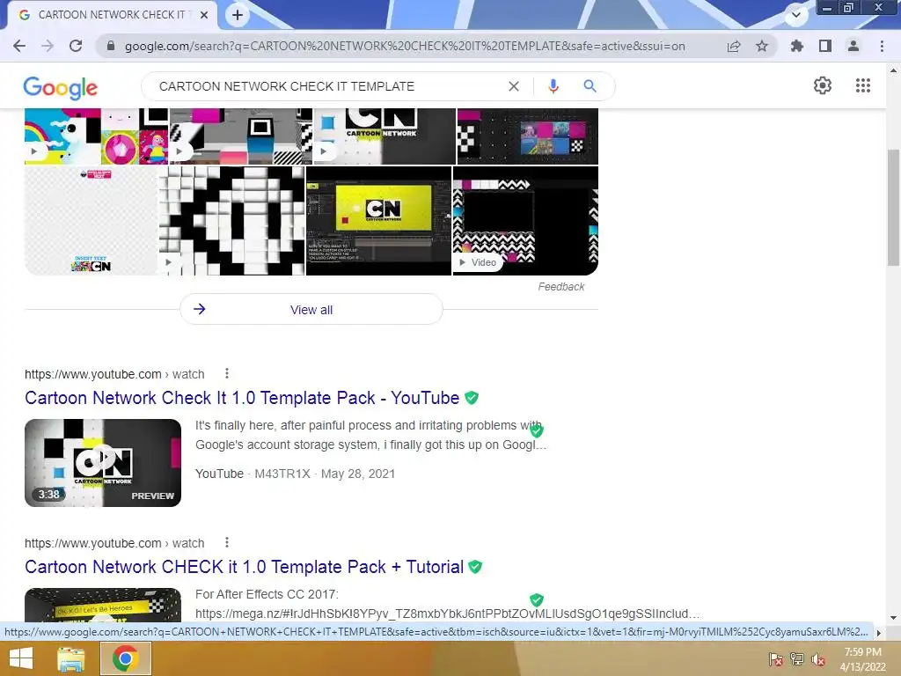Start voice search with microphone
Viewport: 901px width, 676px height.
click(x=553, y=86)
